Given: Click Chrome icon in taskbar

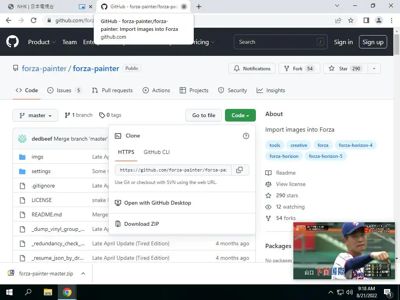Looking at the screenshot, I should (67, 292).
